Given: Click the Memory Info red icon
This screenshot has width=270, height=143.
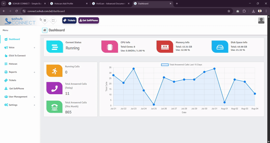Looking at the screenshot, I should pyautogui.click(x=165, y=47).
